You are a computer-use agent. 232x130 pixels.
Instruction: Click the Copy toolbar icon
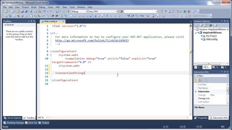point(35,11)
